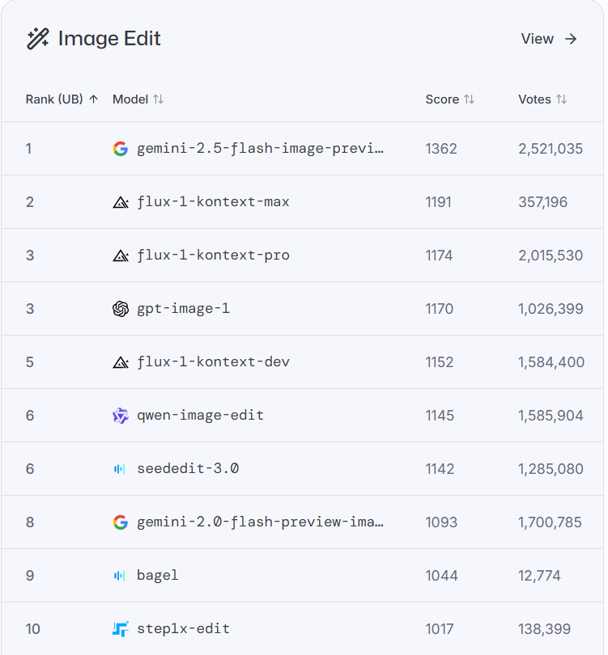The height and width of the screenshot is (655, 608).
Task: Open the gemini-2.5-flash-image-previ… model name
Action: (x=260, y=149)
